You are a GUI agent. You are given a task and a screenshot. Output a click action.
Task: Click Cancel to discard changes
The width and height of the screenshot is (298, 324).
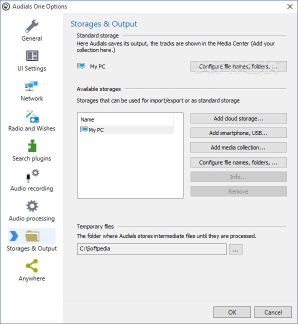(x=273, y=312)
